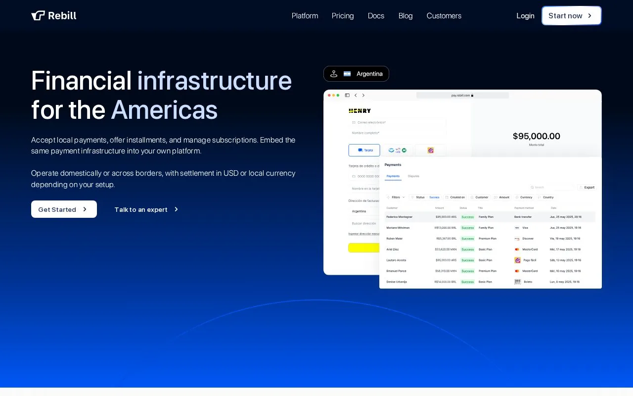Open the Customer filter chip
Image resolution: width=633 pixels, height=396 pixels.
pos(479,197)
